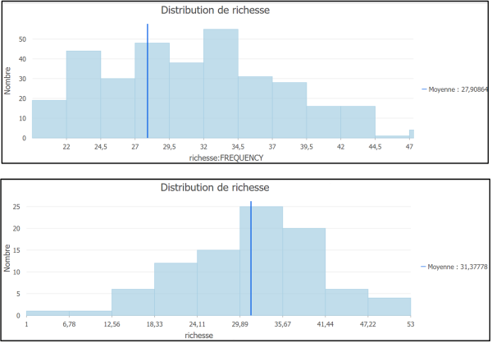Click the bar spanning 12,56 to 18,33

(133, 302)
